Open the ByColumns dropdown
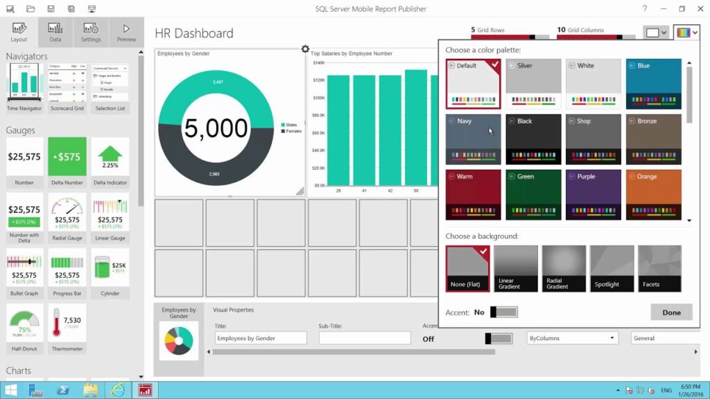Screen dimensions: 710x399 coord(571,337)
